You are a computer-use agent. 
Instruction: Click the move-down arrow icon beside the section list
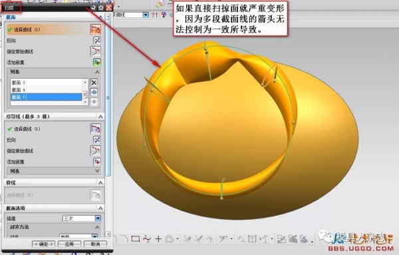(x=94, y=102)
